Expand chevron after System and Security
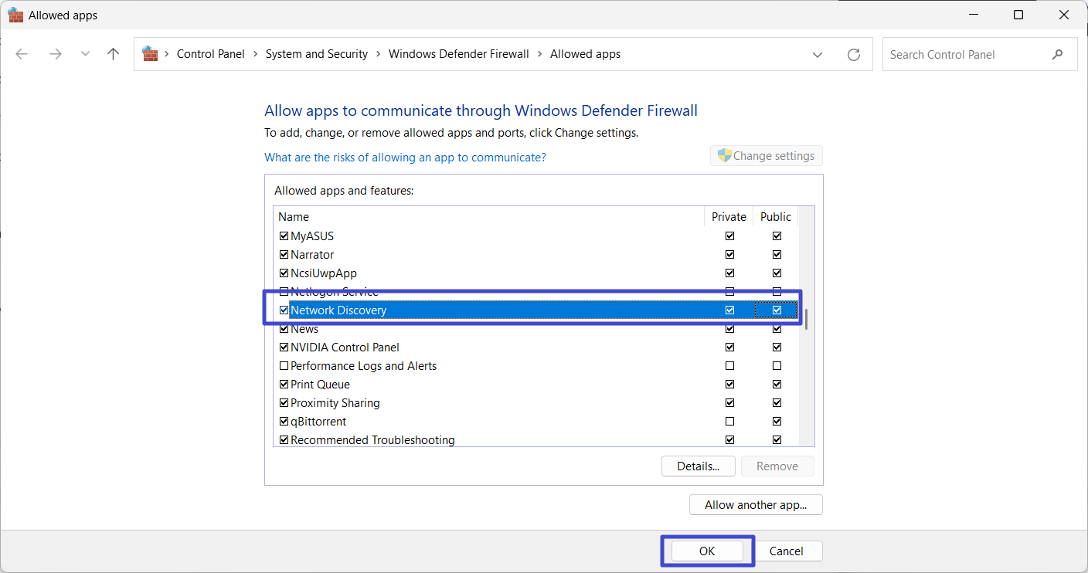Image resolution: width=1088 pixels, height=573 pixels. (x=378, y=54)
